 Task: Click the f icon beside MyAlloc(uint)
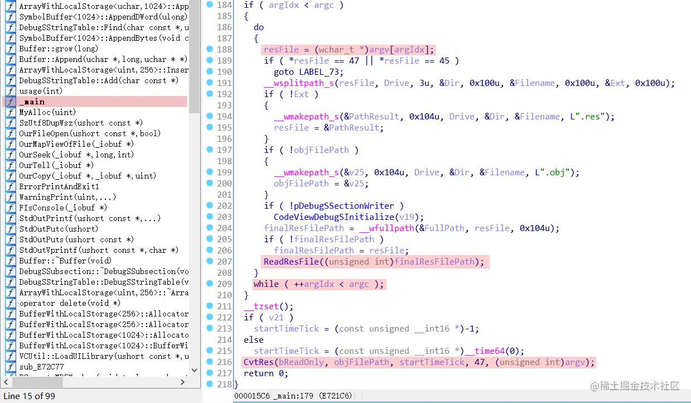[x=10, y=112]
